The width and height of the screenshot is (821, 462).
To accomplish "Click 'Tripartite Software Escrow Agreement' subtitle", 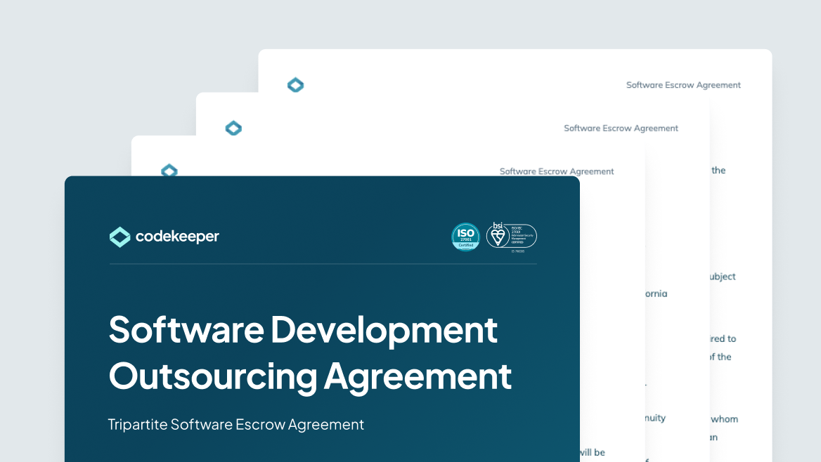I will pos(235,424).
